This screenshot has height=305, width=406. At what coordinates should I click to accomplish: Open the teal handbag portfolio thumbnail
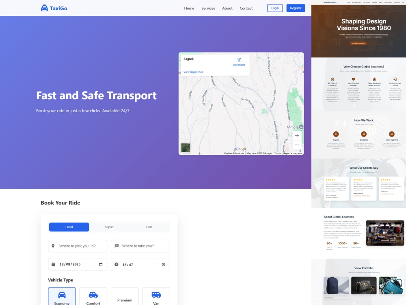(391, 285)
